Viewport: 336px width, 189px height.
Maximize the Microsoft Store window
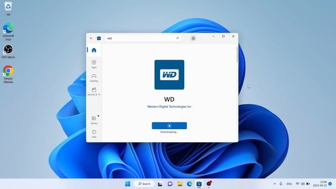click(223, 36)
